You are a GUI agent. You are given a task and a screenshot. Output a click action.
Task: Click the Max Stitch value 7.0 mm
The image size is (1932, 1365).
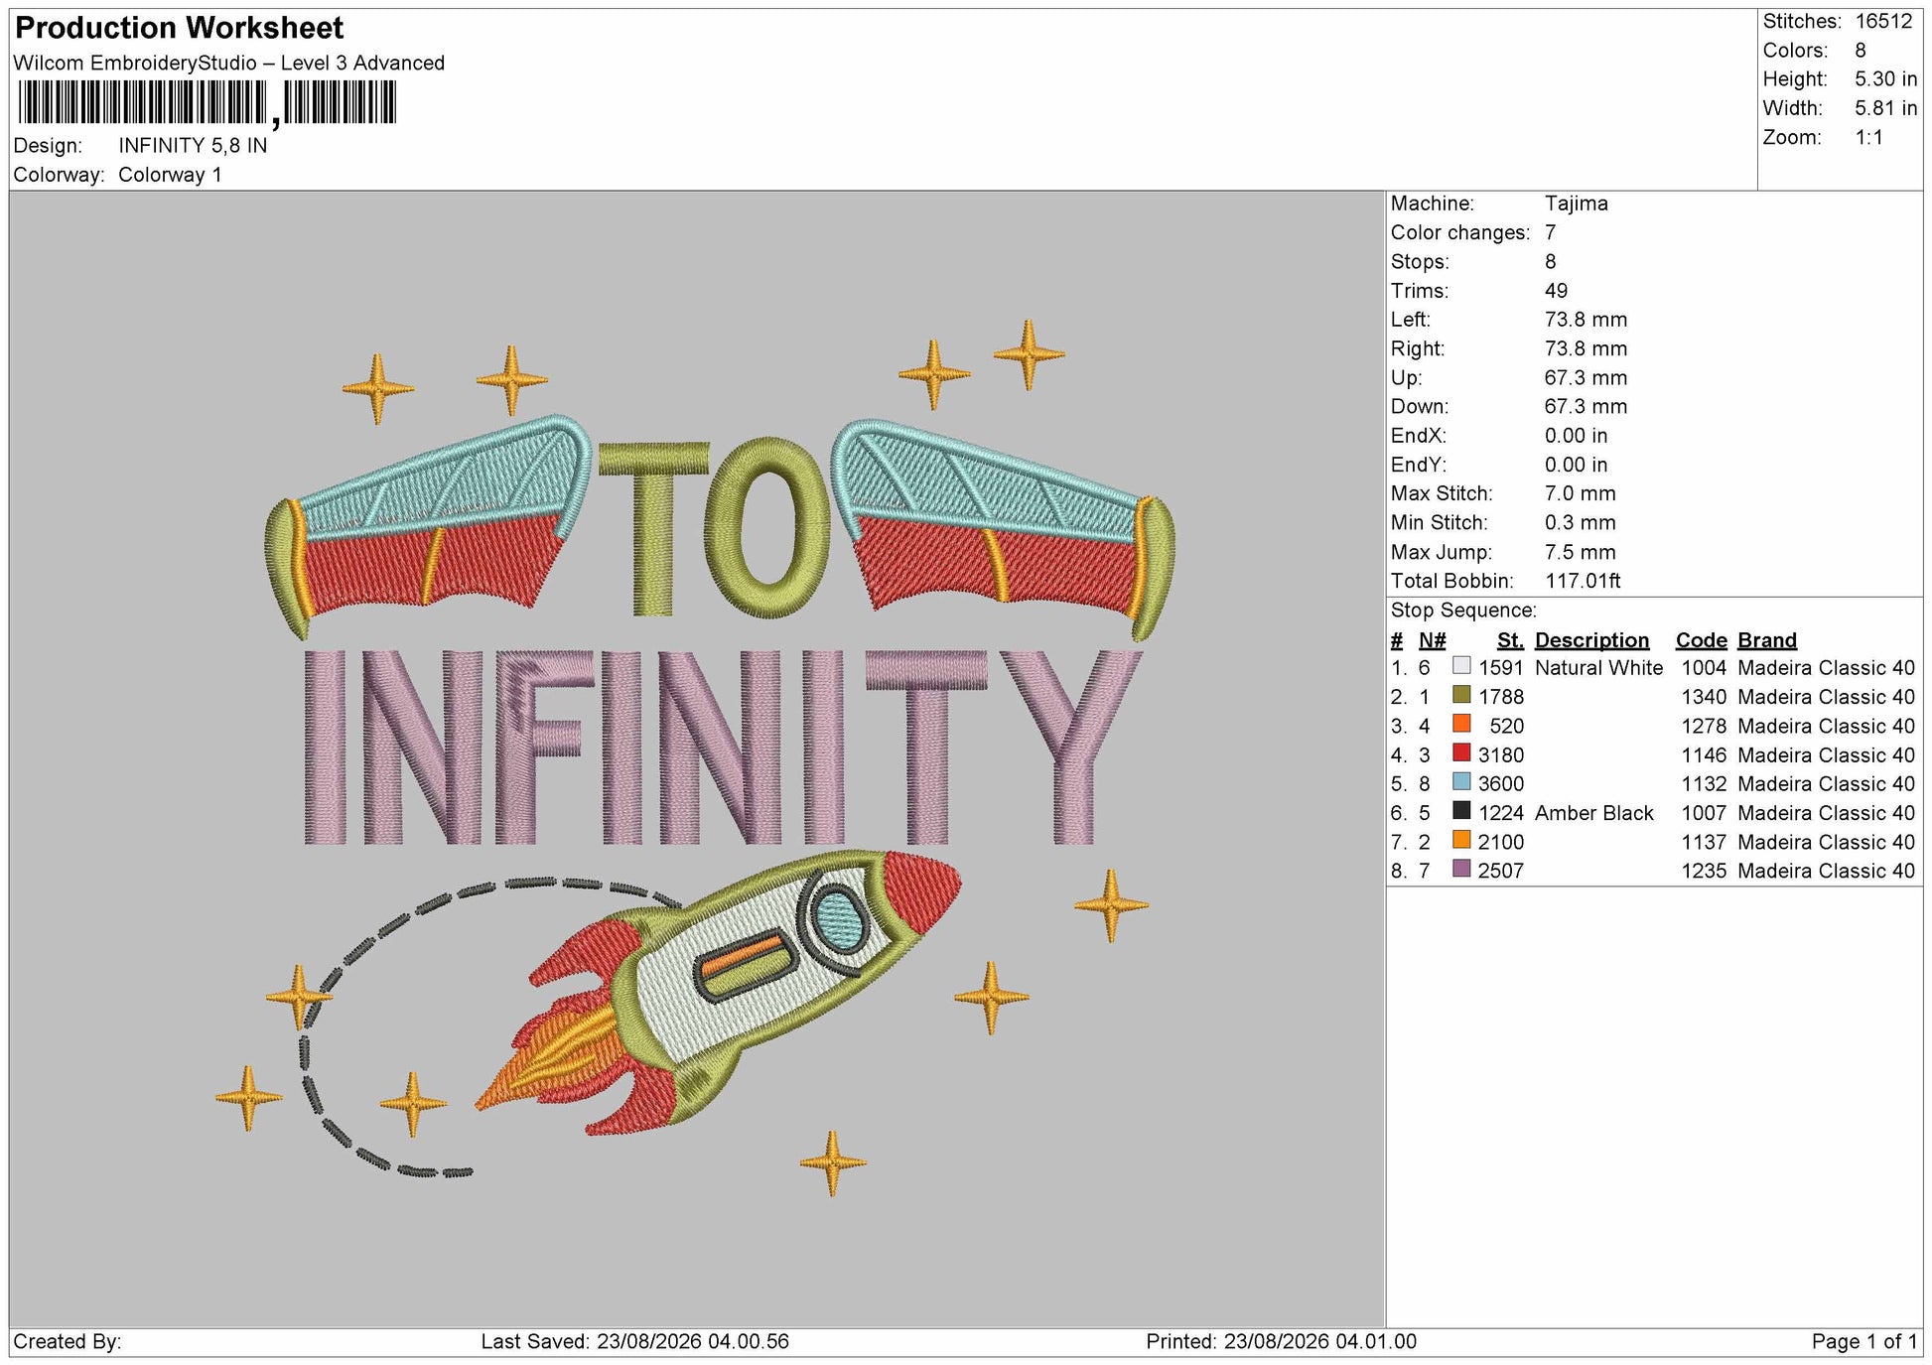coord(1580,493)
